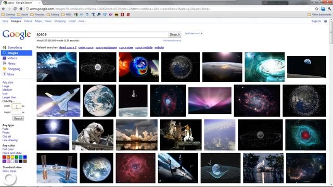
Task: Open the SafeSearch off dropdown
Action: [x=194, y=33]
